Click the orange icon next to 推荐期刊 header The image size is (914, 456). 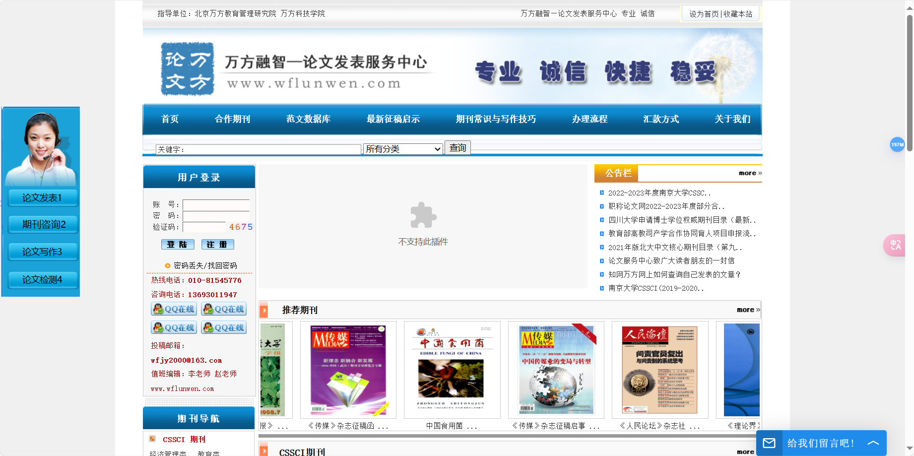pyautogui.click(x=264, y=310)
